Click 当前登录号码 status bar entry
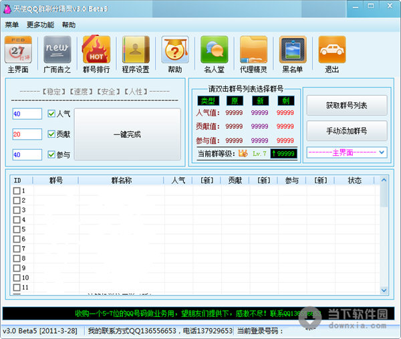Screen dimensions: 401x339 point(260,331)
